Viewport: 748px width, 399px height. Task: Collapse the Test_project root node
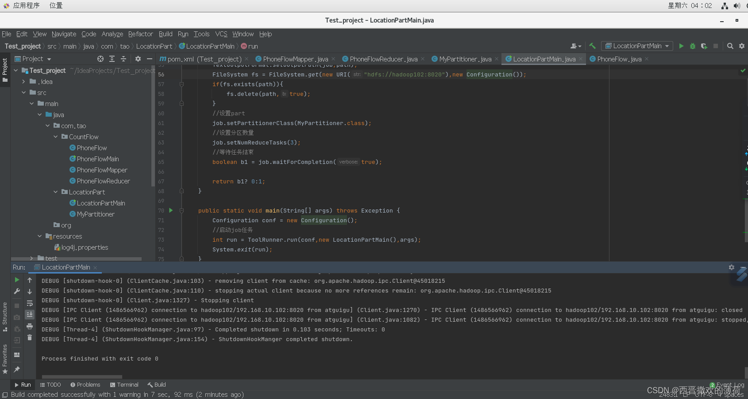pyautogui.click(x=16, y=70)
